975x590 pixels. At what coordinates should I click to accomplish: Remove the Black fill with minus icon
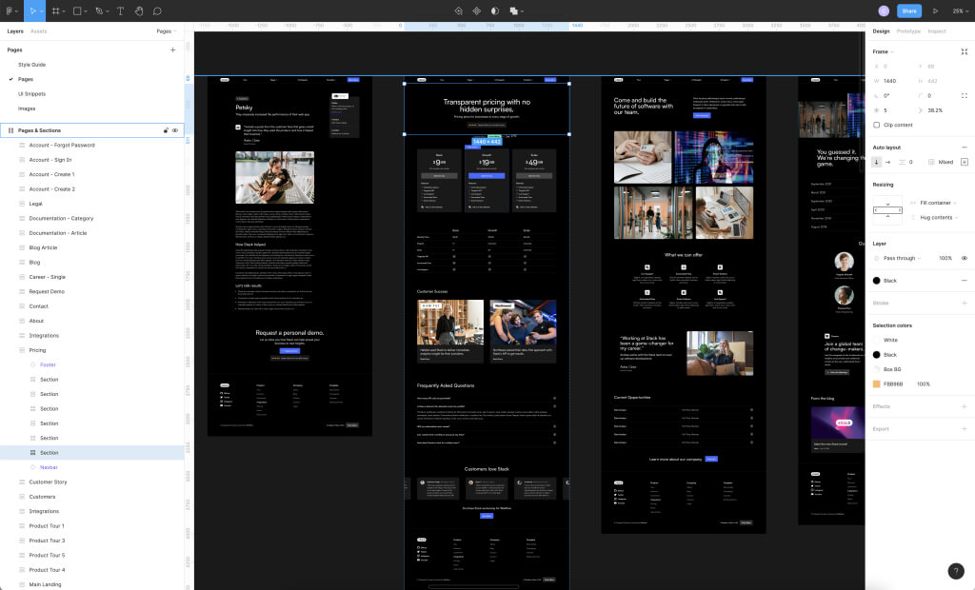pos(964,281)
